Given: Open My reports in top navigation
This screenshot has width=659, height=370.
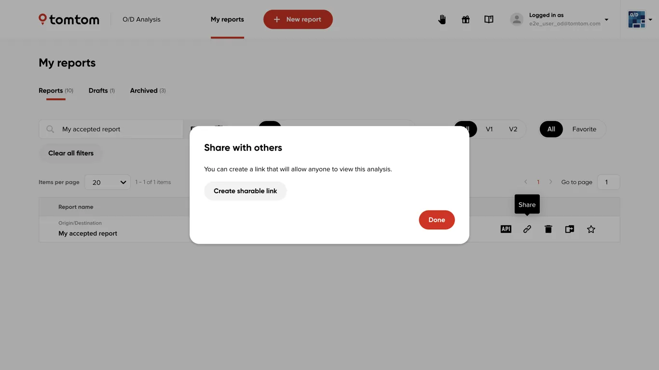Looking at the screenshot, I should coord(227,19).
